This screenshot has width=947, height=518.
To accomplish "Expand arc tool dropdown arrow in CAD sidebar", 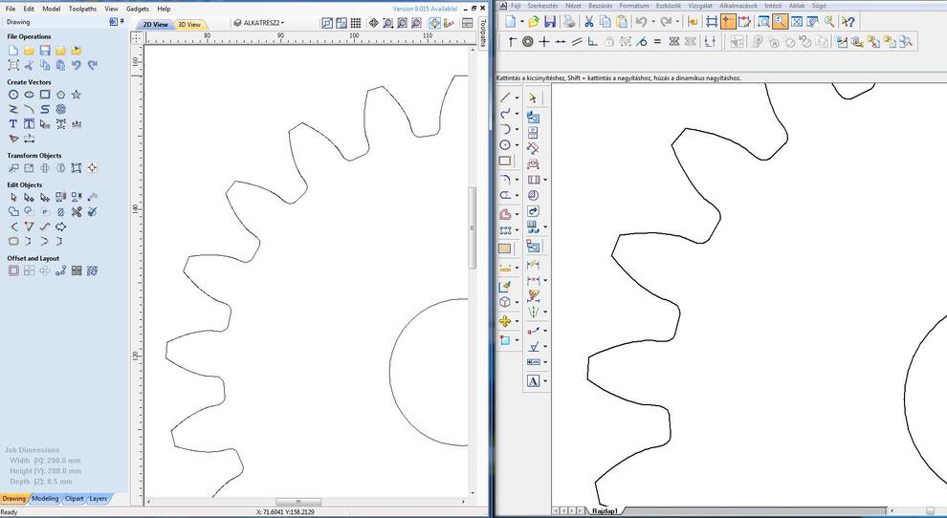I will 517,129.
